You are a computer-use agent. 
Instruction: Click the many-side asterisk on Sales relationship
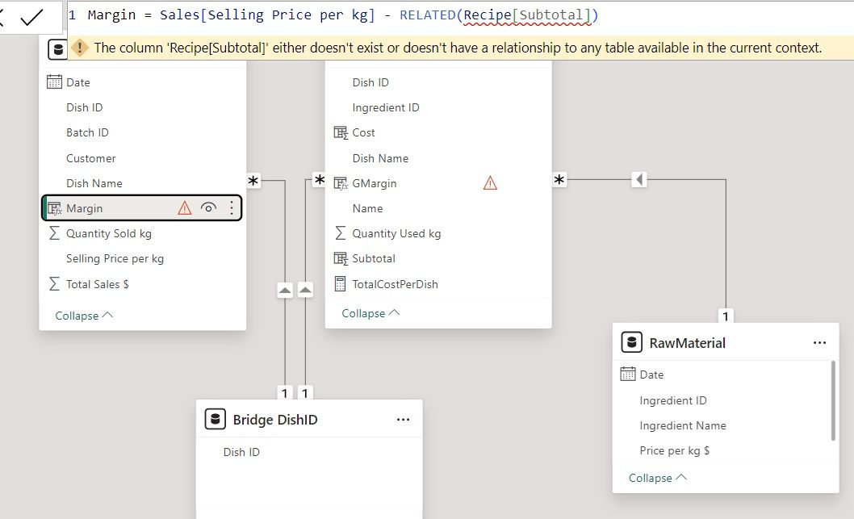click(x=253, y=180)
